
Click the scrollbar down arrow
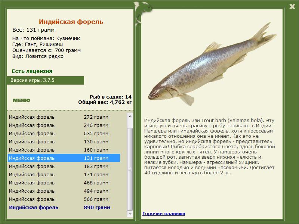coord(130,214)
